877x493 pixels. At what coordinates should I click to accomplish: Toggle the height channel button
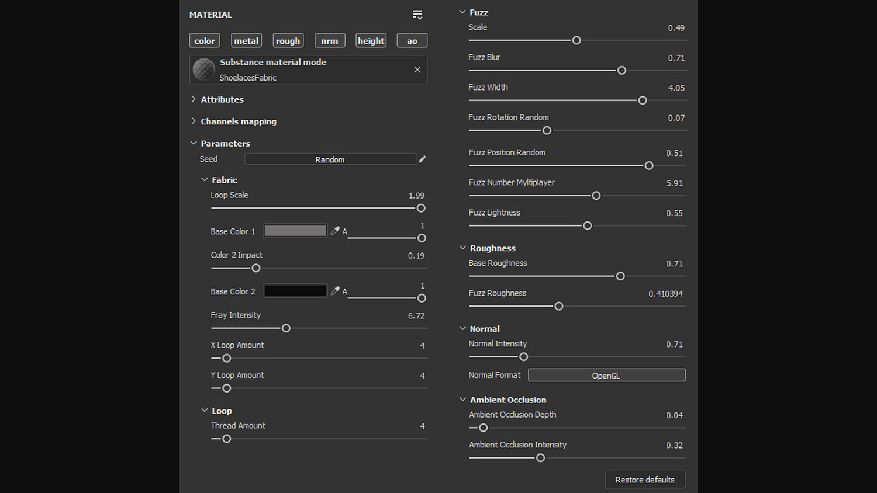point(371,41)
